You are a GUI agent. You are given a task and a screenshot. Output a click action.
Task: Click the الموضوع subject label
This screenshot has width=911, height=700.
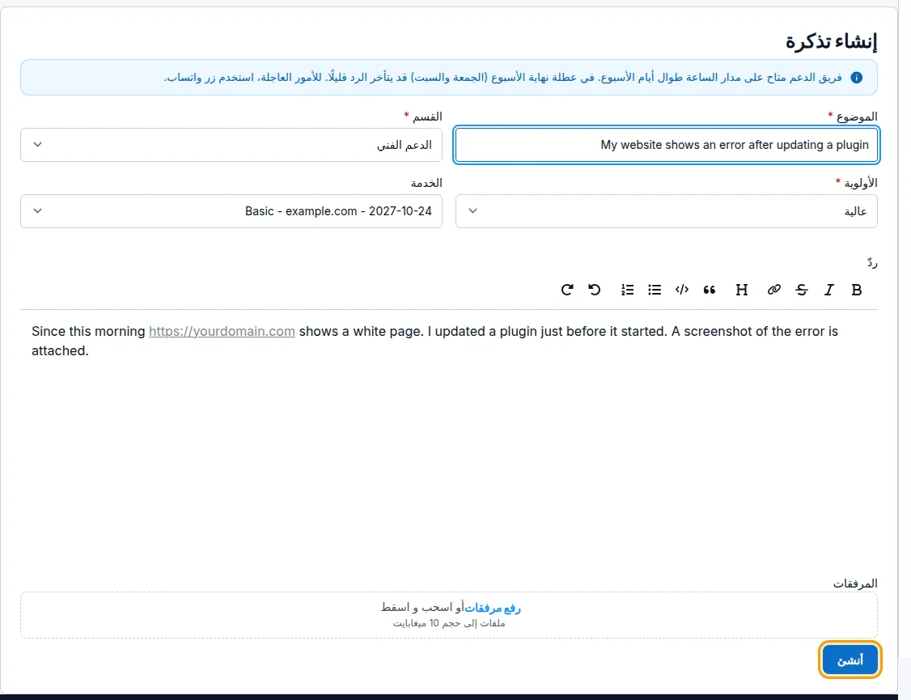click(x=857, y=117)
